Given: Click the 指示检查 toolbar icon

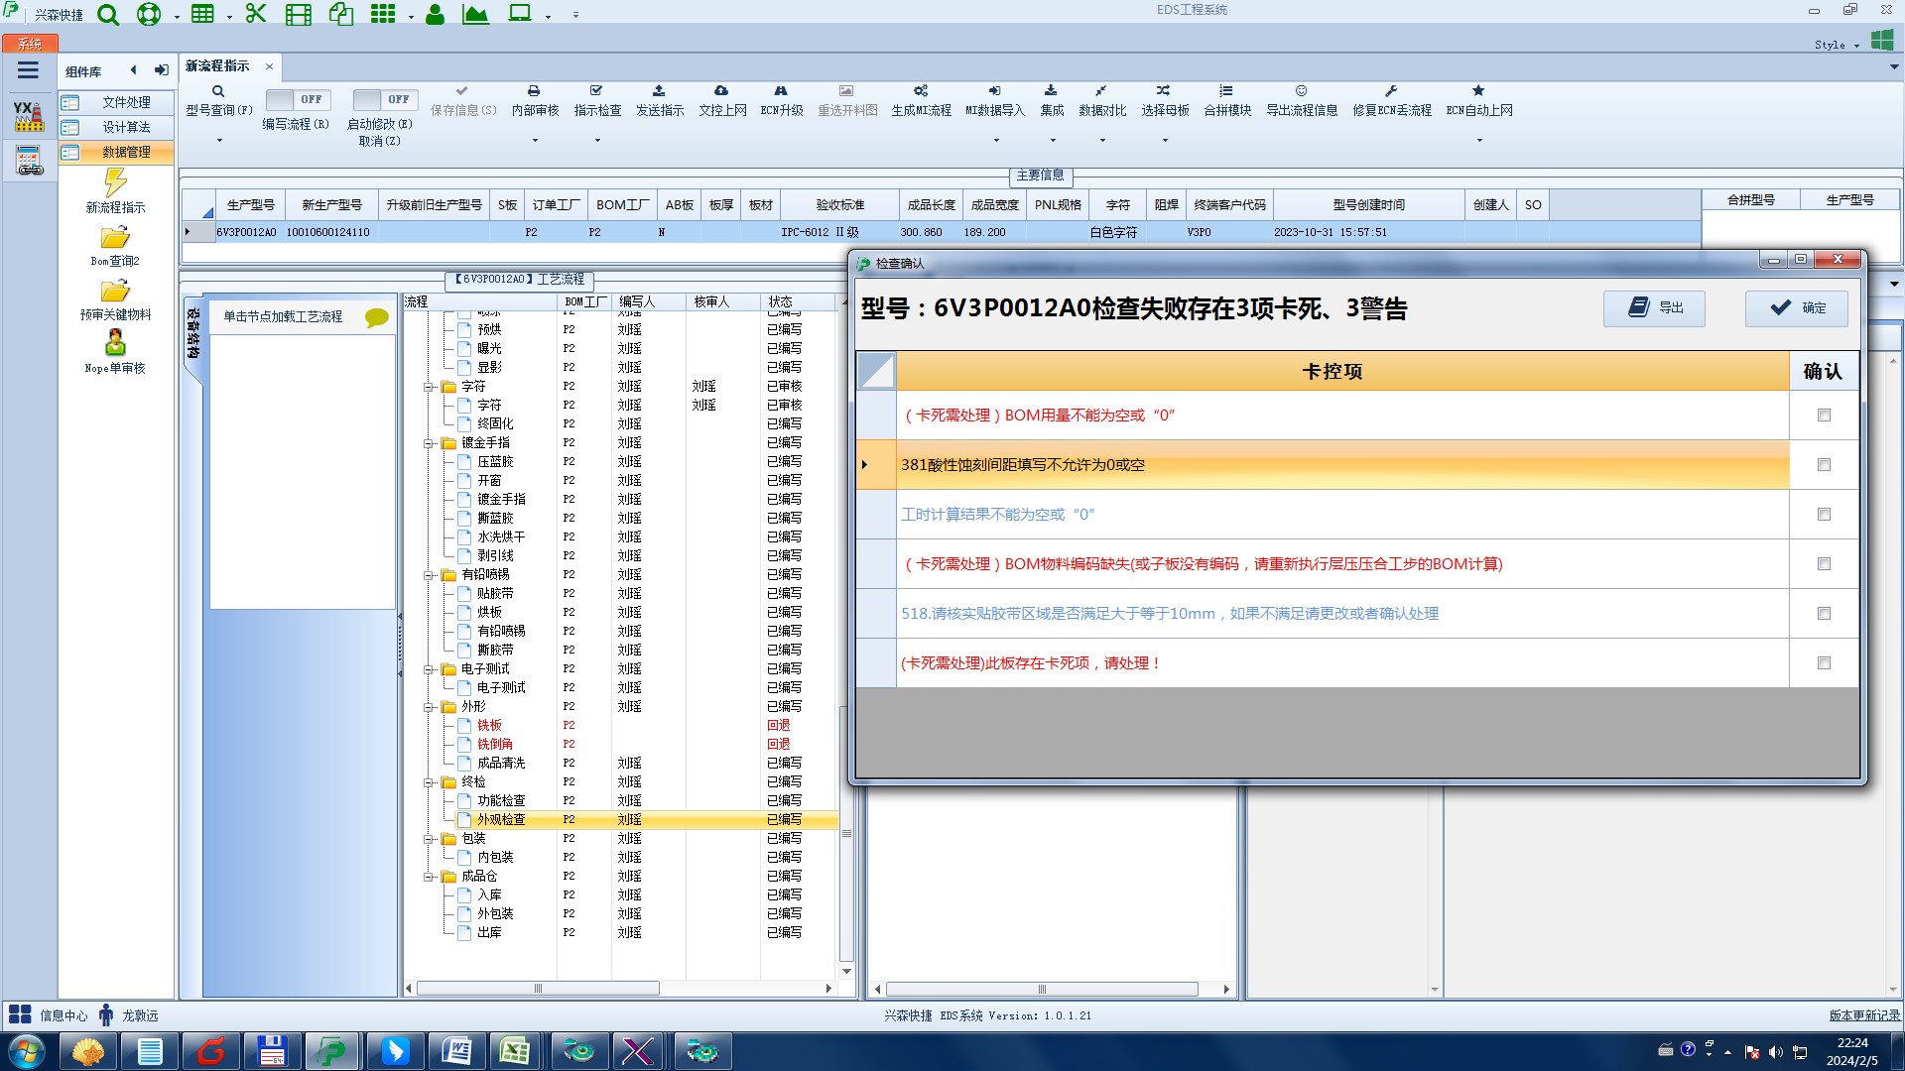Looking at the screenshot, I should pyautogui.click(x=596, y=91).
